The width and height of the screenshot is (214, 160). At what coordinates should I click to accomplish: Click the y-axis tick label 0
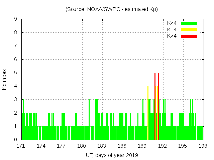(x=16, y=140)
